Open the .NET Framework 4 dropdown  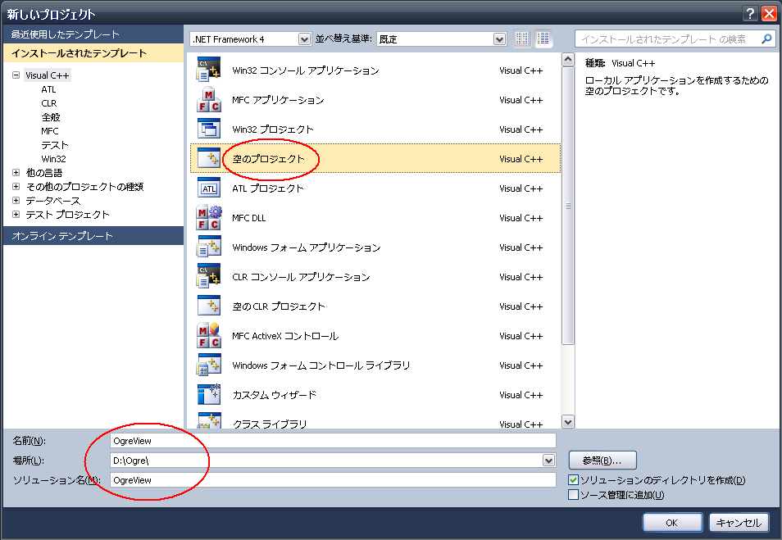point(304,39)
